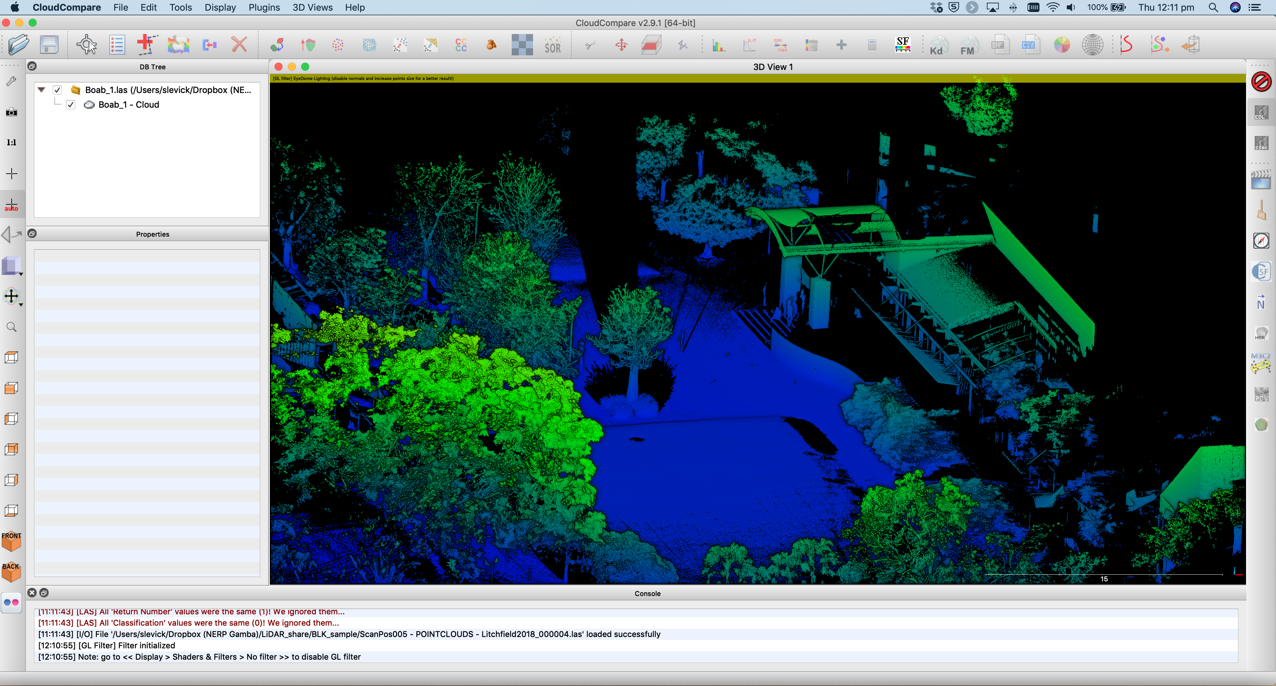Screen dimensions: 1276x686
Task: Remove GL filter with red prohibition icon
Action: [x=1261, y=81]
